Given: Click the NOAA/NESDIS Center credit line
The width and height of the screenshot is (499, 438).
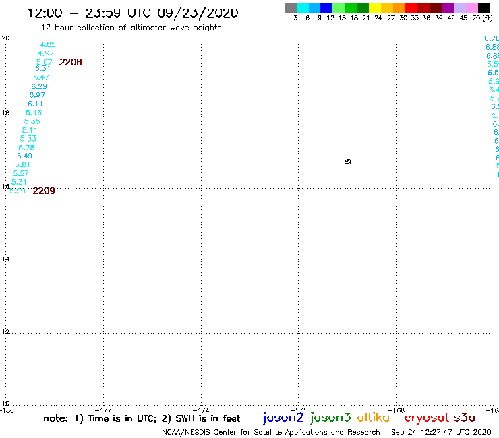Looking at the screenshot, I should 271,432.
